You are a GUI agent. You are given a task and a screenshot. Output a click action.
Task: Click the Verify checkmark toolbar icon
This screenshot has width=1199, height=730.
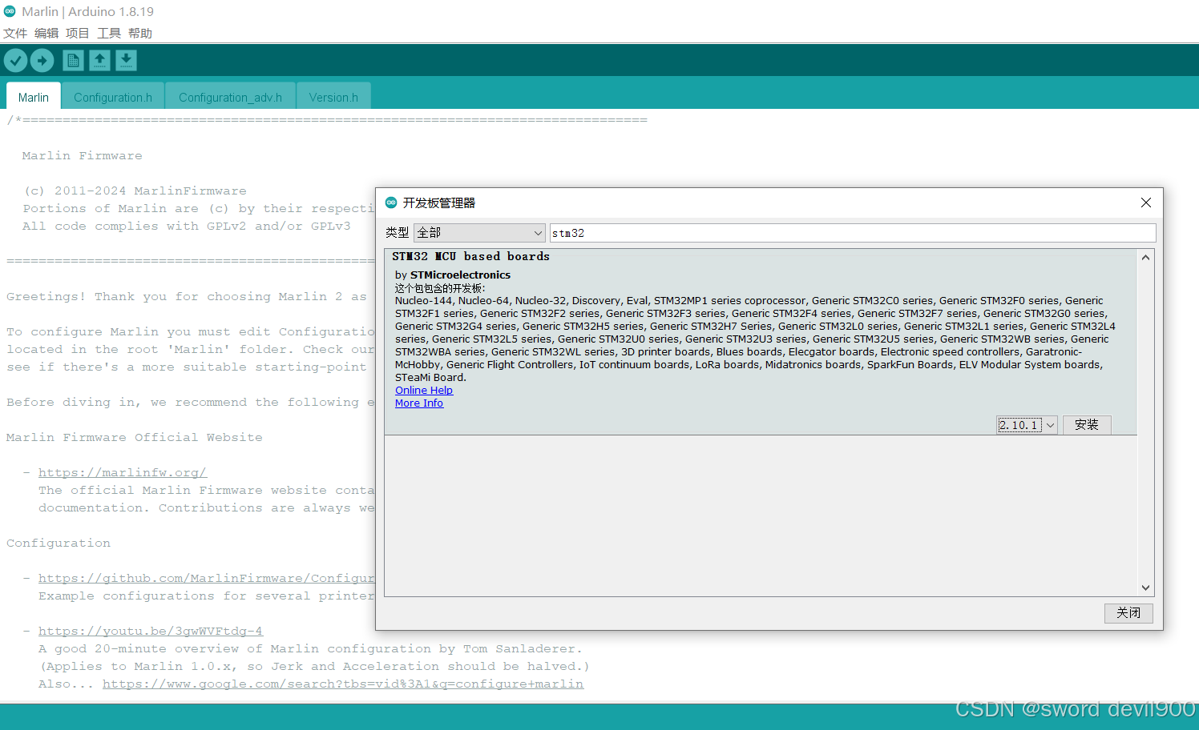[x=15, y=60]
